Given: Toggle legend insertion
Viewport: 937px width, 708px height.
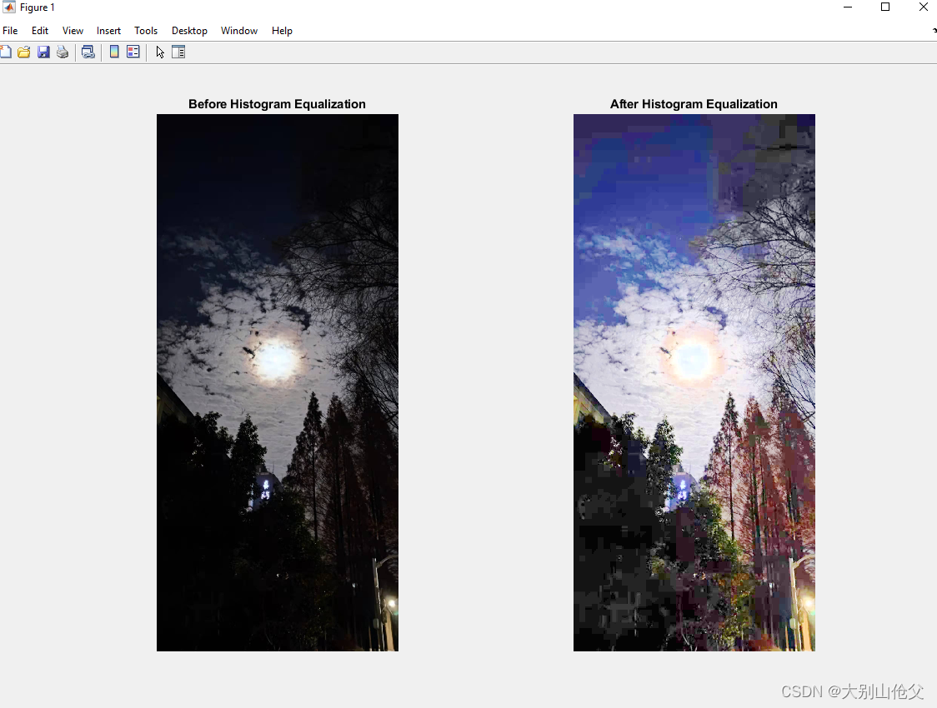Looking at the screenshot, I should [x=133, y=52].
